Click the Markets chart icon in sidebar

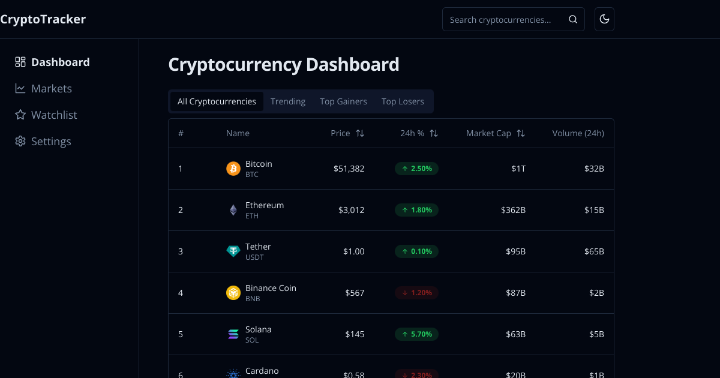[20, 88]
